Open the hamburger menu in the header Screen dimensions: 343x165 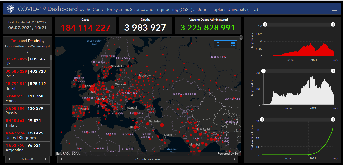(x=334, y=9)
